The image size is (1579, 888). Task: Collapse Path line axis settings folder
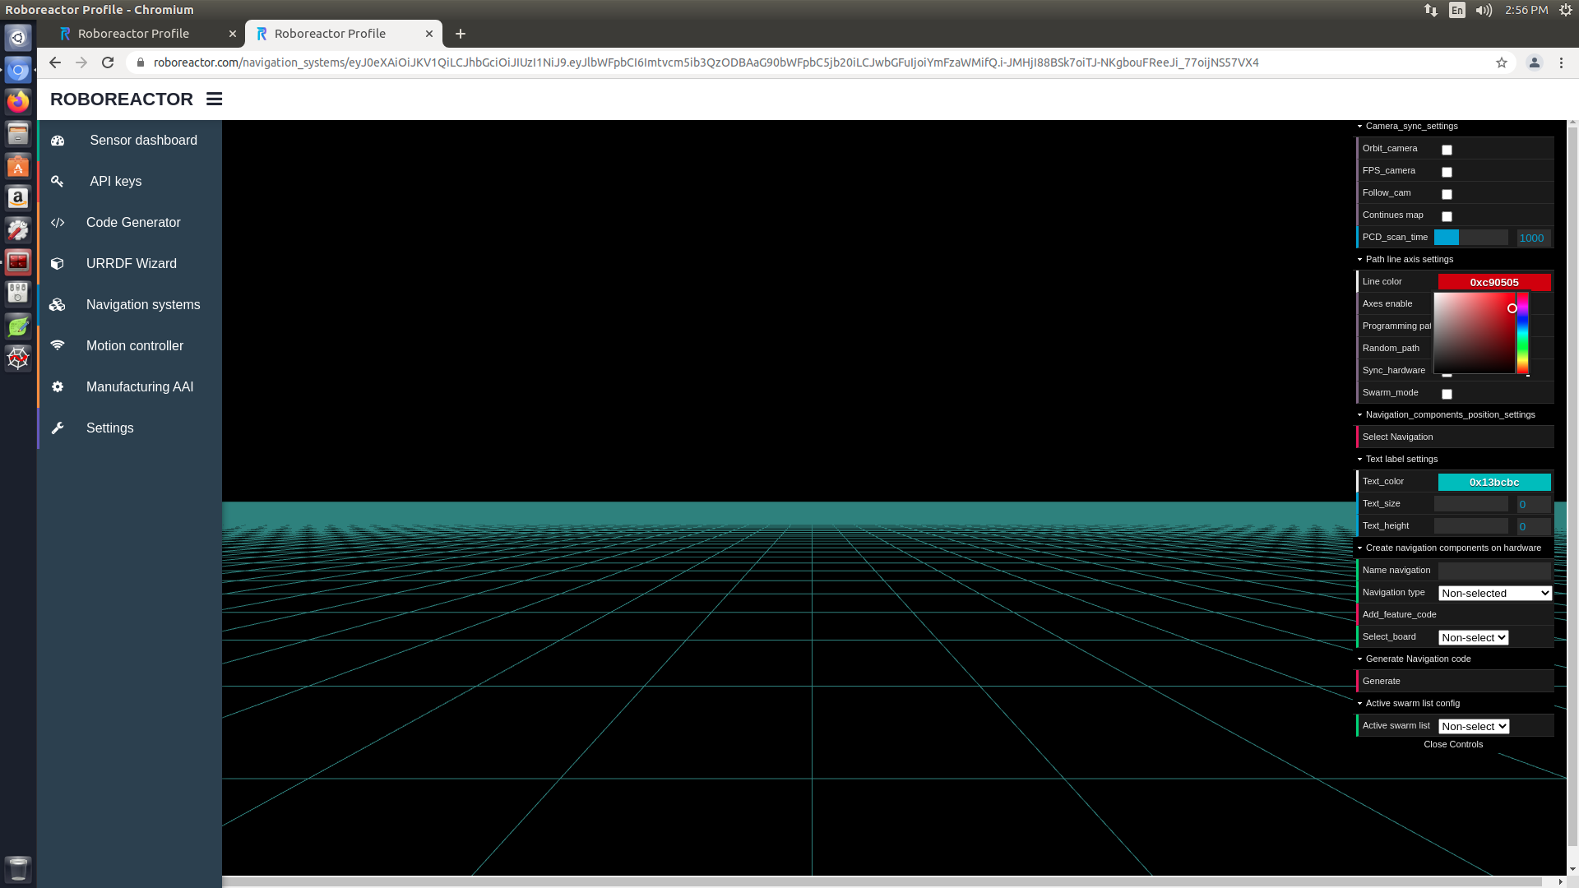1454,259
